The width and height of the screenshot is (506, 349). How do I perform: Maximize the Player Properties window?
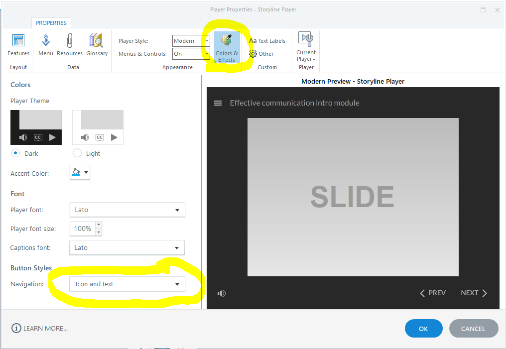point(483,10)
